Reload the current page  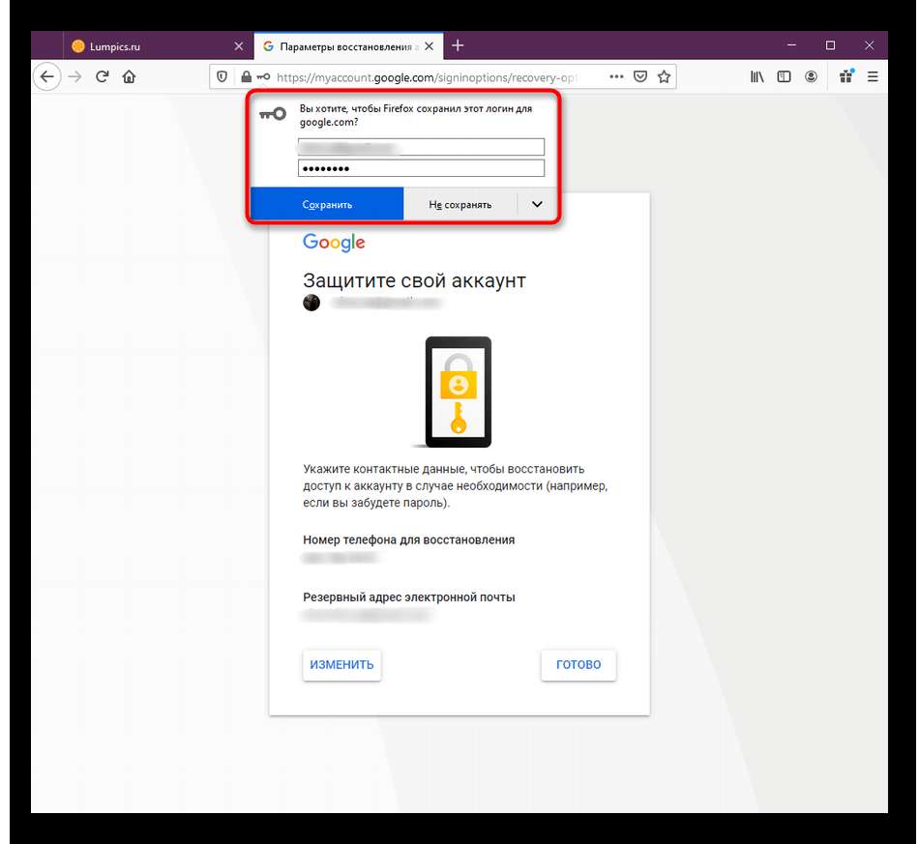[x=102, y=76]
